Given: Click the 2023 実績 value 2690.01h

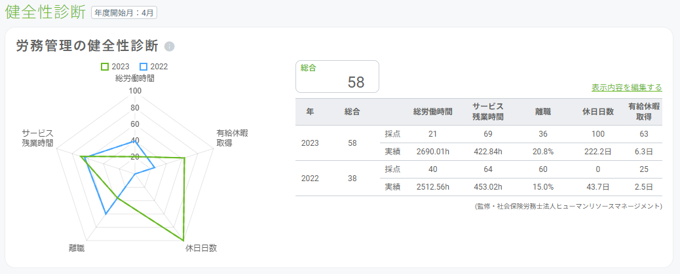Looking at the screenshot, I should click(433, 152).
